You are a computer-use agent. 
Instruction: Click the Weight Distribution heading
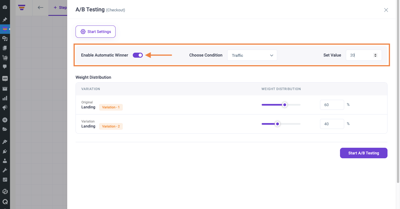pos(93,77)
